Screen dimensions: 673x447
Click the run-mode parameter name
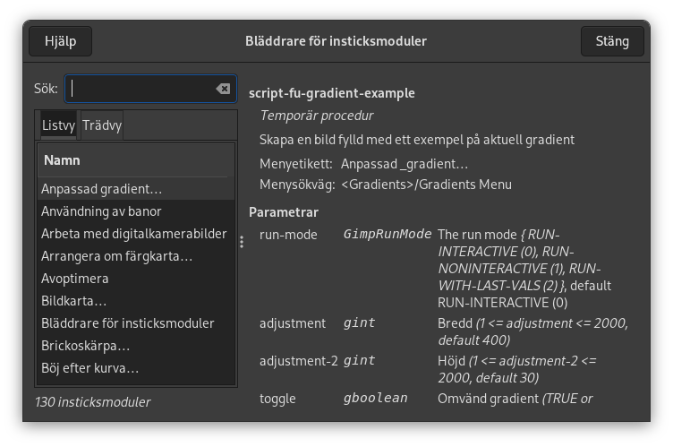[288, 235]
